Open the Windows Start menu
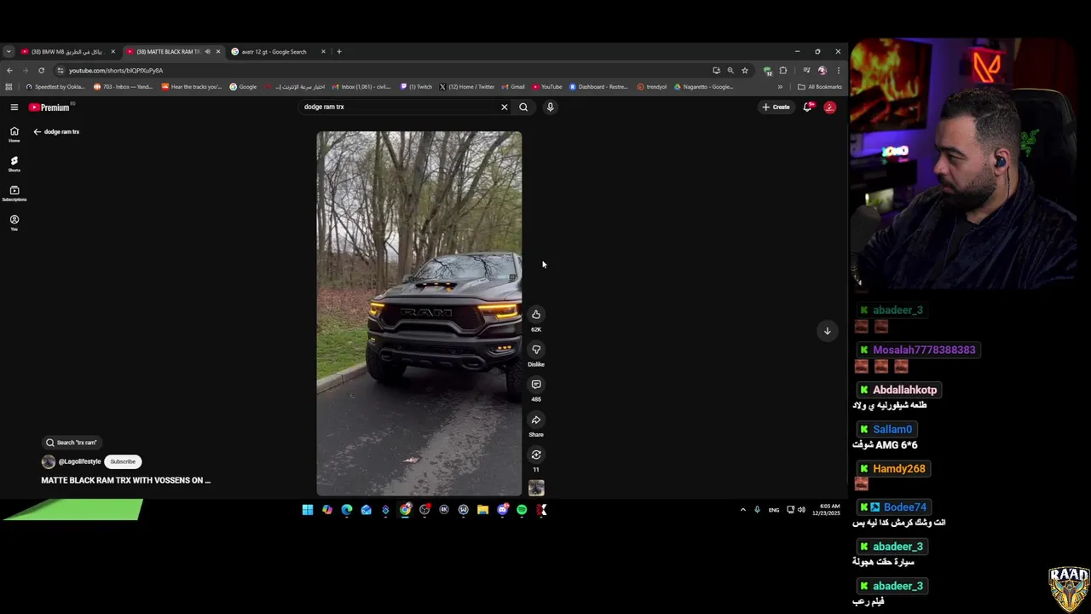The width and height of the screenshot is (1091, 614). 308,510
